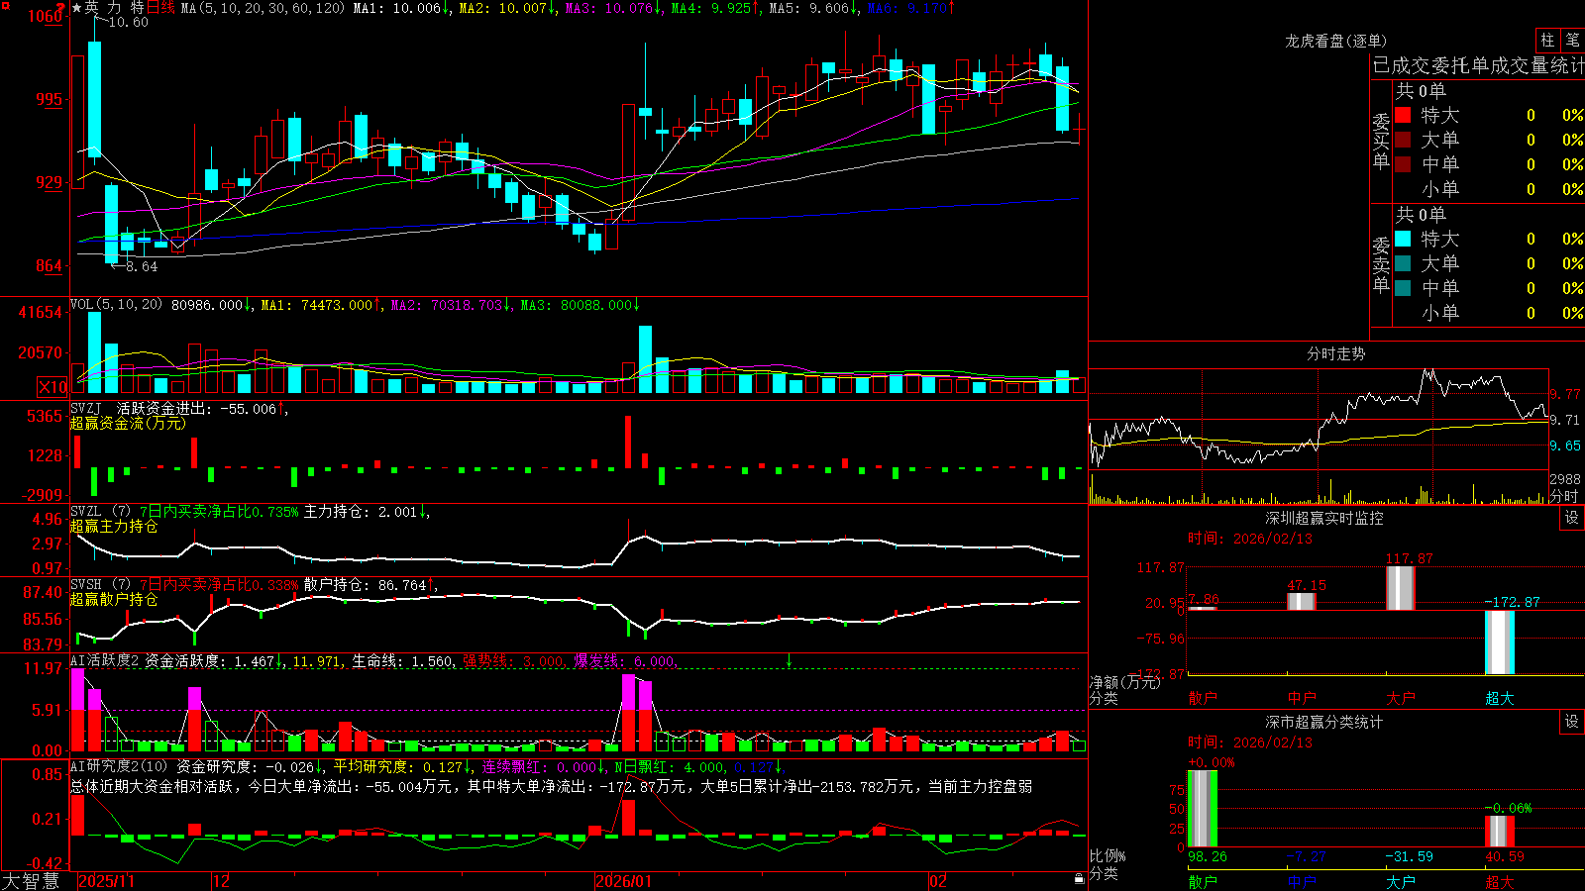Click teal 中单 sell-order swatch
The image size is (1585, 891).
pos(1403,288)
